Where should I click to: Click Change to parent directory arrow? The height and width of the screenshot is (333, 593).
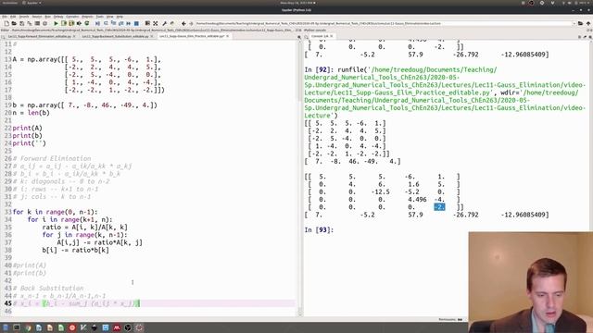588,23
